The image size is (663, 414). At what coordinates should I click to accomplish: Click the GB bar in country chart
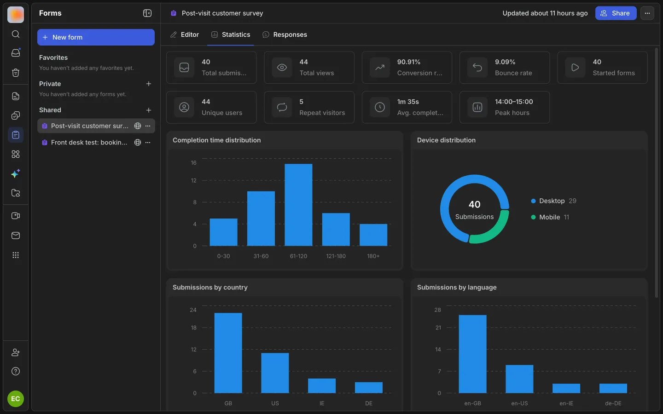[x=228, y=353]
